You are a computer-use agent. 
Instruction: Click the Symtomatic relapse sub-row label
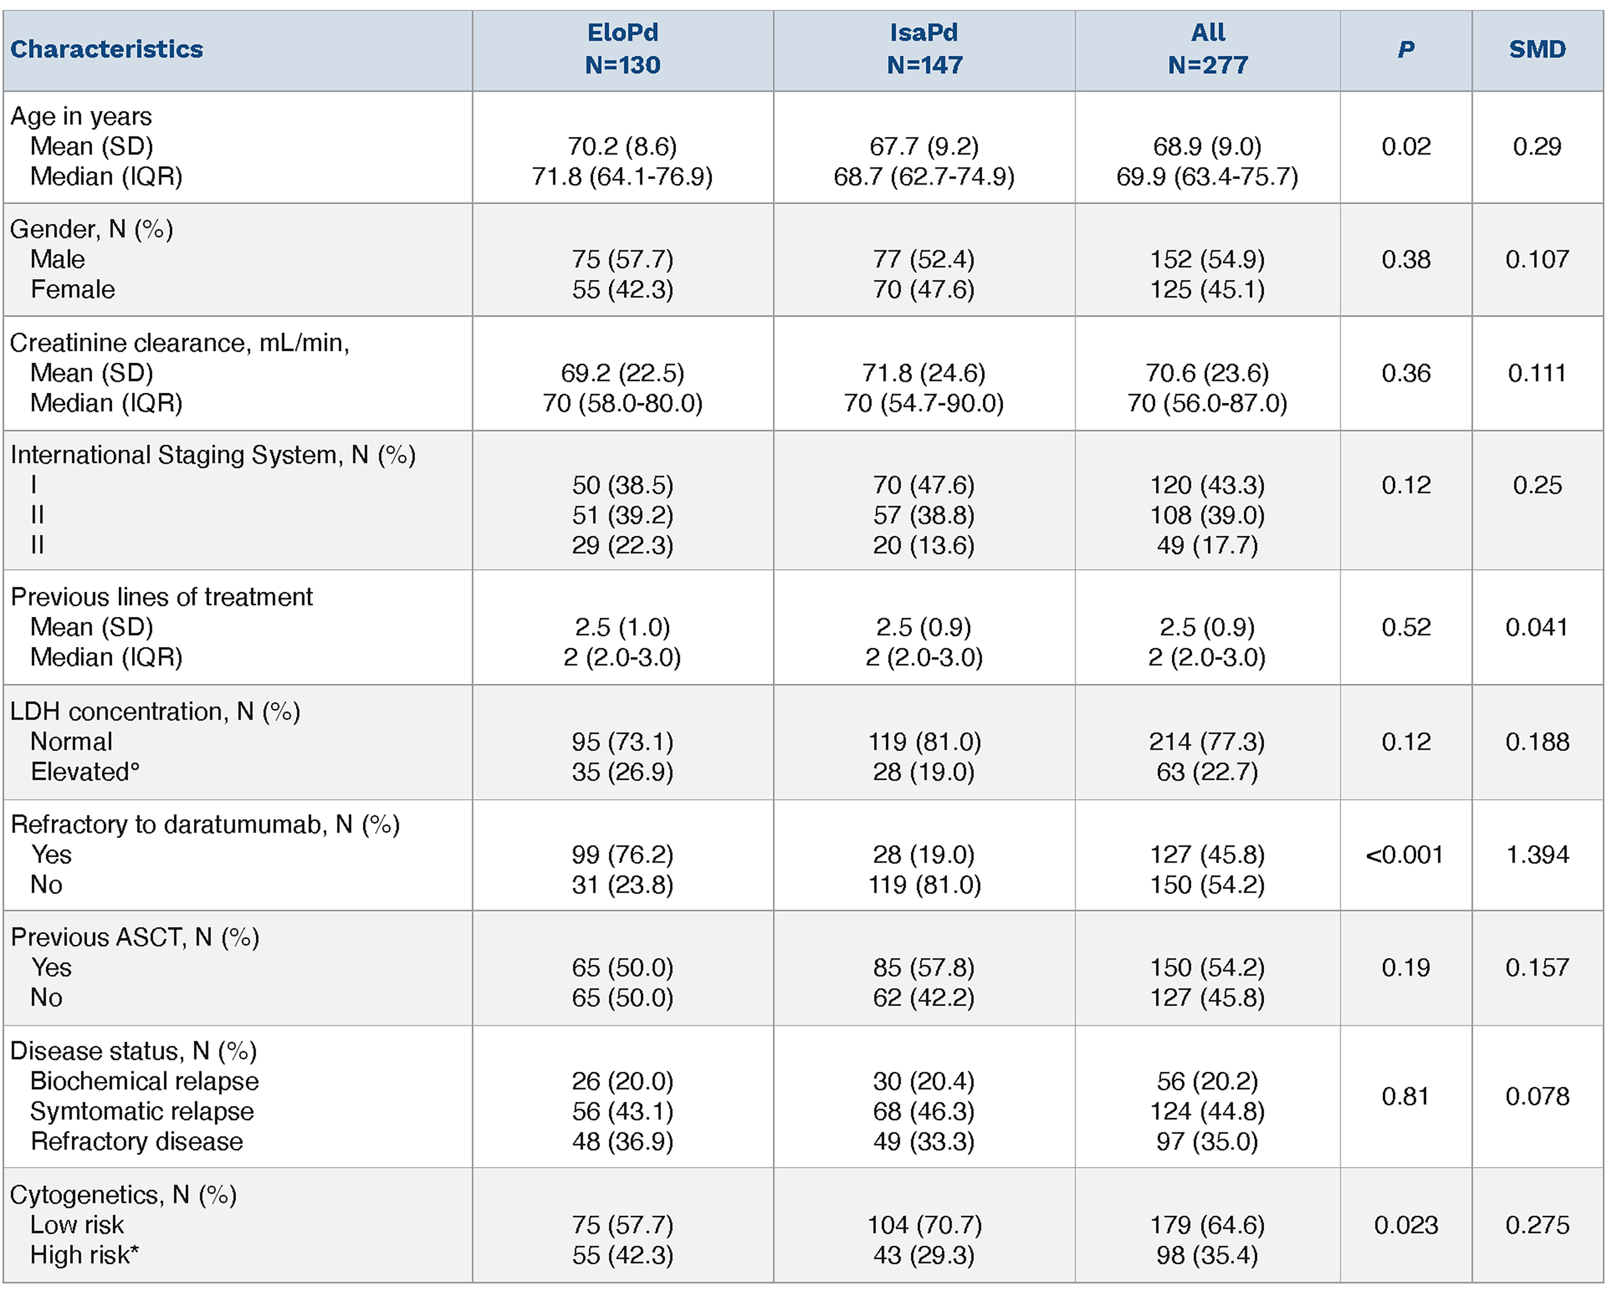point(142,1111)
